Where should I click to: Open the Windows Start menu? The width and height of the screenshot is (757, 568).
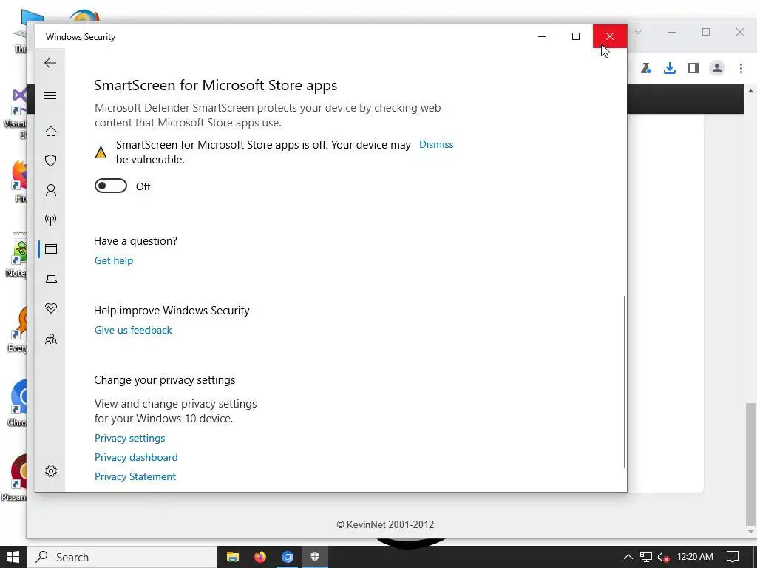pyautogui.click(x=13, y=557)
